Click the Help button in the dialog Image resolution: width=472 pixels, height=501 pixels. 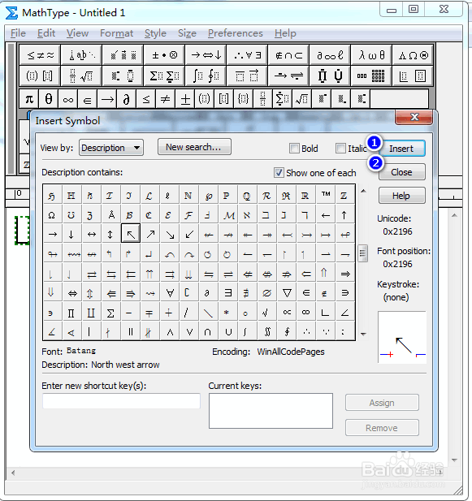click(401, 196)
